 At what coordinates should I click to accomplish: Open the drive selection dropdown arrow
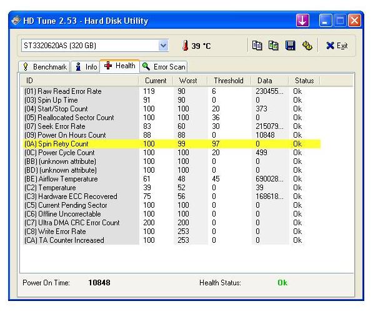point(163,46)
